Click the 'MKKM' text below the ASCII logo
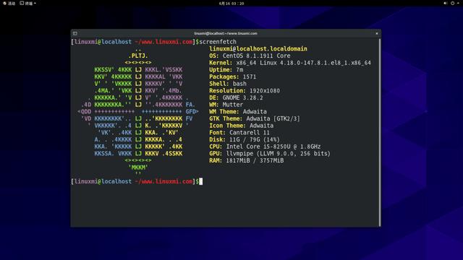This screenshot has height=260, width=463. tap(138, 168)
